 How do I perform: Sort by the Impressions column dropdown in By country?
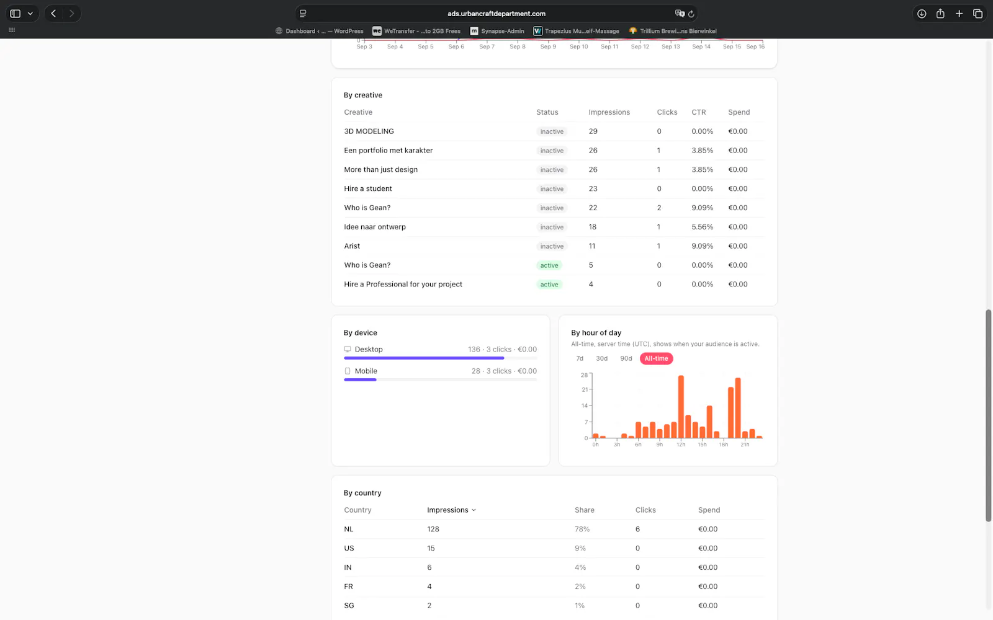pyautogui.click(x=451, y=510)
